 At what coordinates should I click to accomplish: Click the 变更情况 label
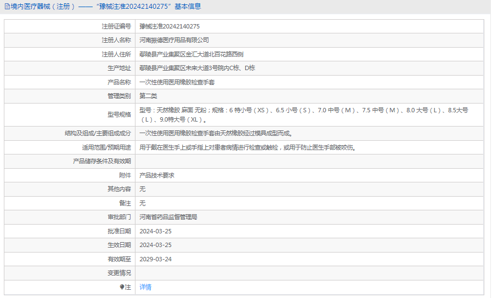pyautogui.click(x=119, y=273)
